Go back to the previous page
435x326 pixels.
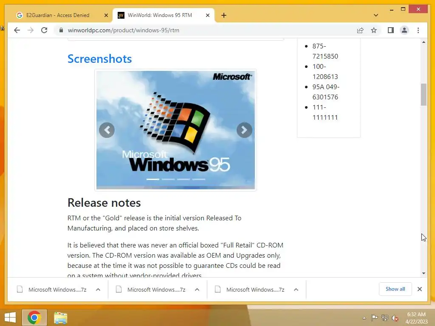click(17, 30)
